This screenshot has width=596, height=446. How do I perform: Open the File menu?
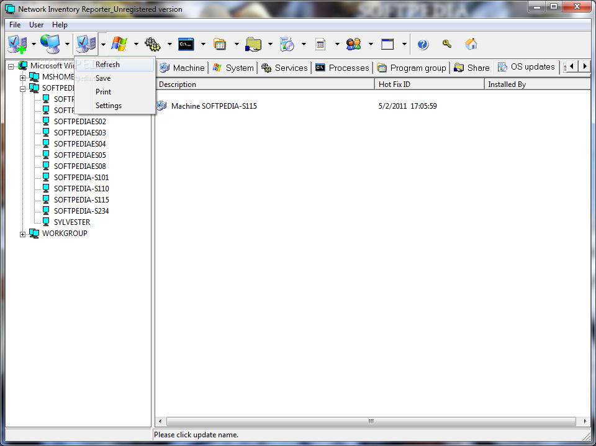(x=15, y=25)
